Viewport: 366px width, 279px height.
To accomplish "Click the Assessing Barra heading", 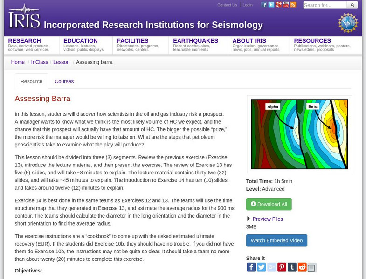I will pyautogui.click(x=42, y=98).
